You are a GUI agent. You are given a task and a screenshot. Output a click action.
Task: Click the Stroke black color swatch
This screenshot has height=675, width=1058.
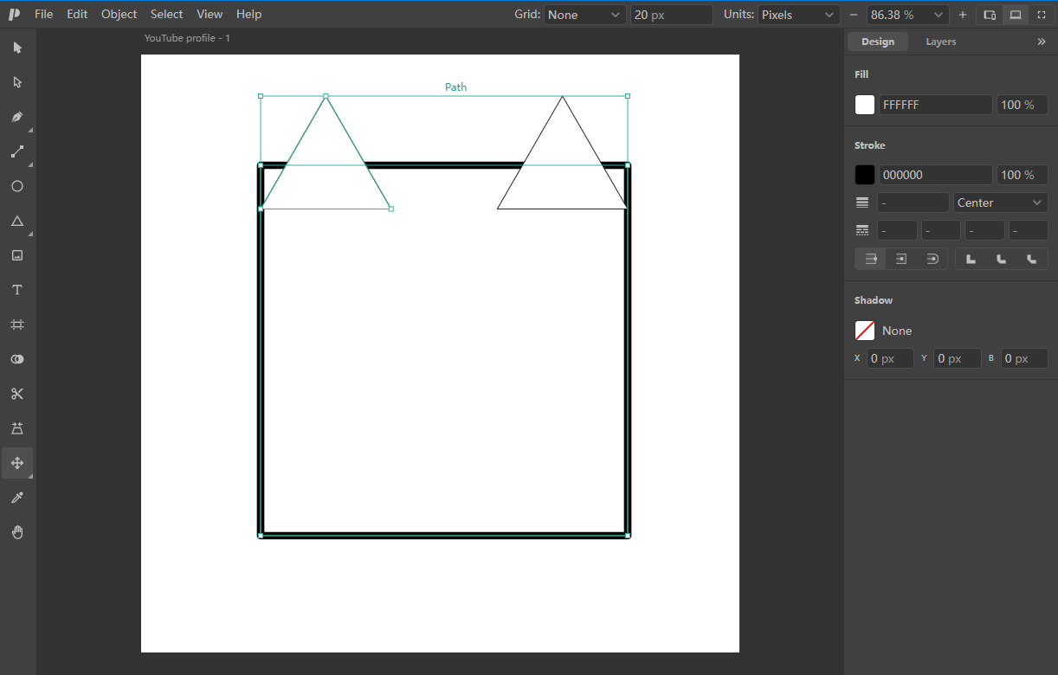tap(865, 175)
